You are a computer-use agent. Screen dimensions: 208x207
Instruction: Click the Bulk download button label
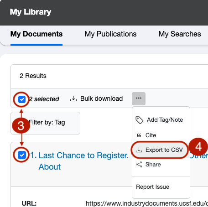click(x=102, y=98)
